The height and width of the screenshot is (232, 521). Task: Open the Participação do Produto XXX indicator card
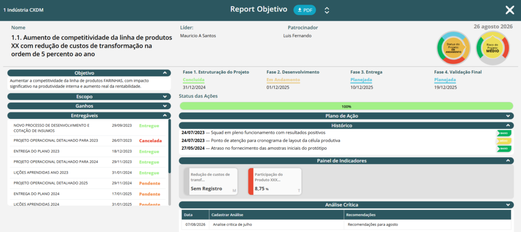275,182
